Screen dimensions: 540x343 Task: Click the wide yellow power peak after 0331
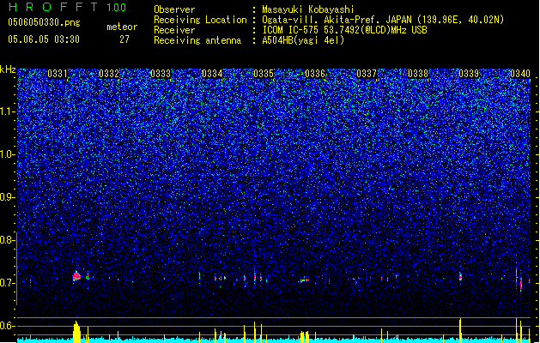click(76, 332)
